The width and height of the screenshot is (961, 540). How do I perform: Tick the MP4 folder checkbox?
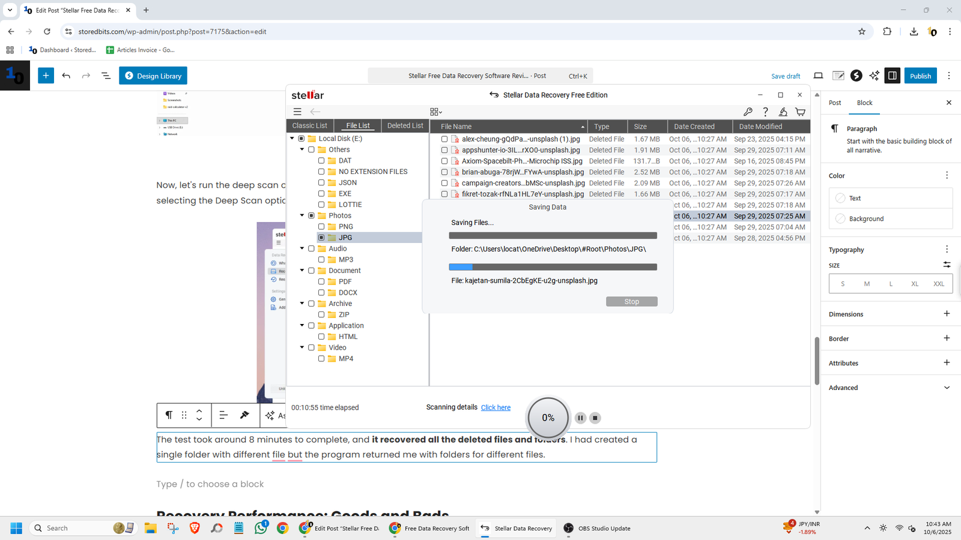(321, 359)
